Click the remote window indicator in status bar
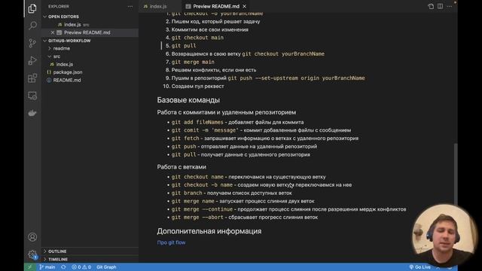 [x=29, y=267]
